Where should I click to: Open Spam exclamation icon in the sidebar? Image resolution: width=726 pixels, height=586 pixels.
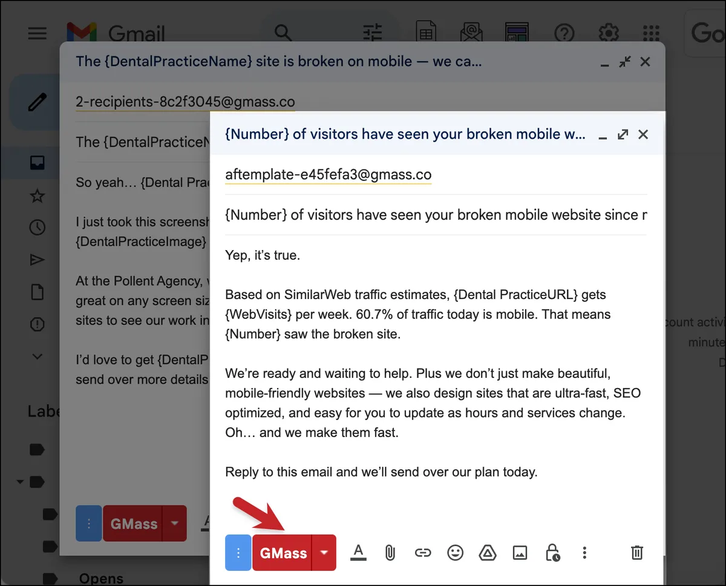38,324
